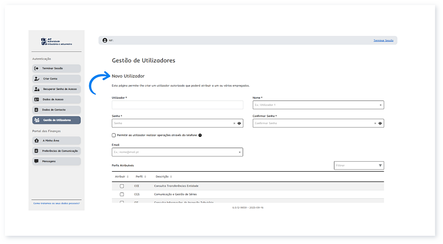Clear the Senha field with its X icon
443x244 pixels.
(x=234, y=123)
